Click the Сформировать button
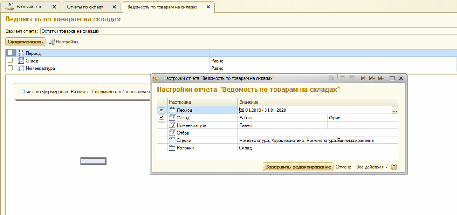 pos(25,42)
